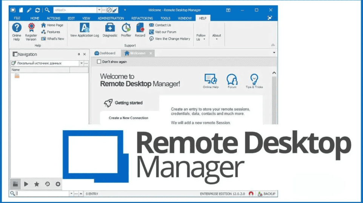Switch to the ADMINISTRATION ribbon tab
This screenshot has width=363, height=203.
click(111, 18)
